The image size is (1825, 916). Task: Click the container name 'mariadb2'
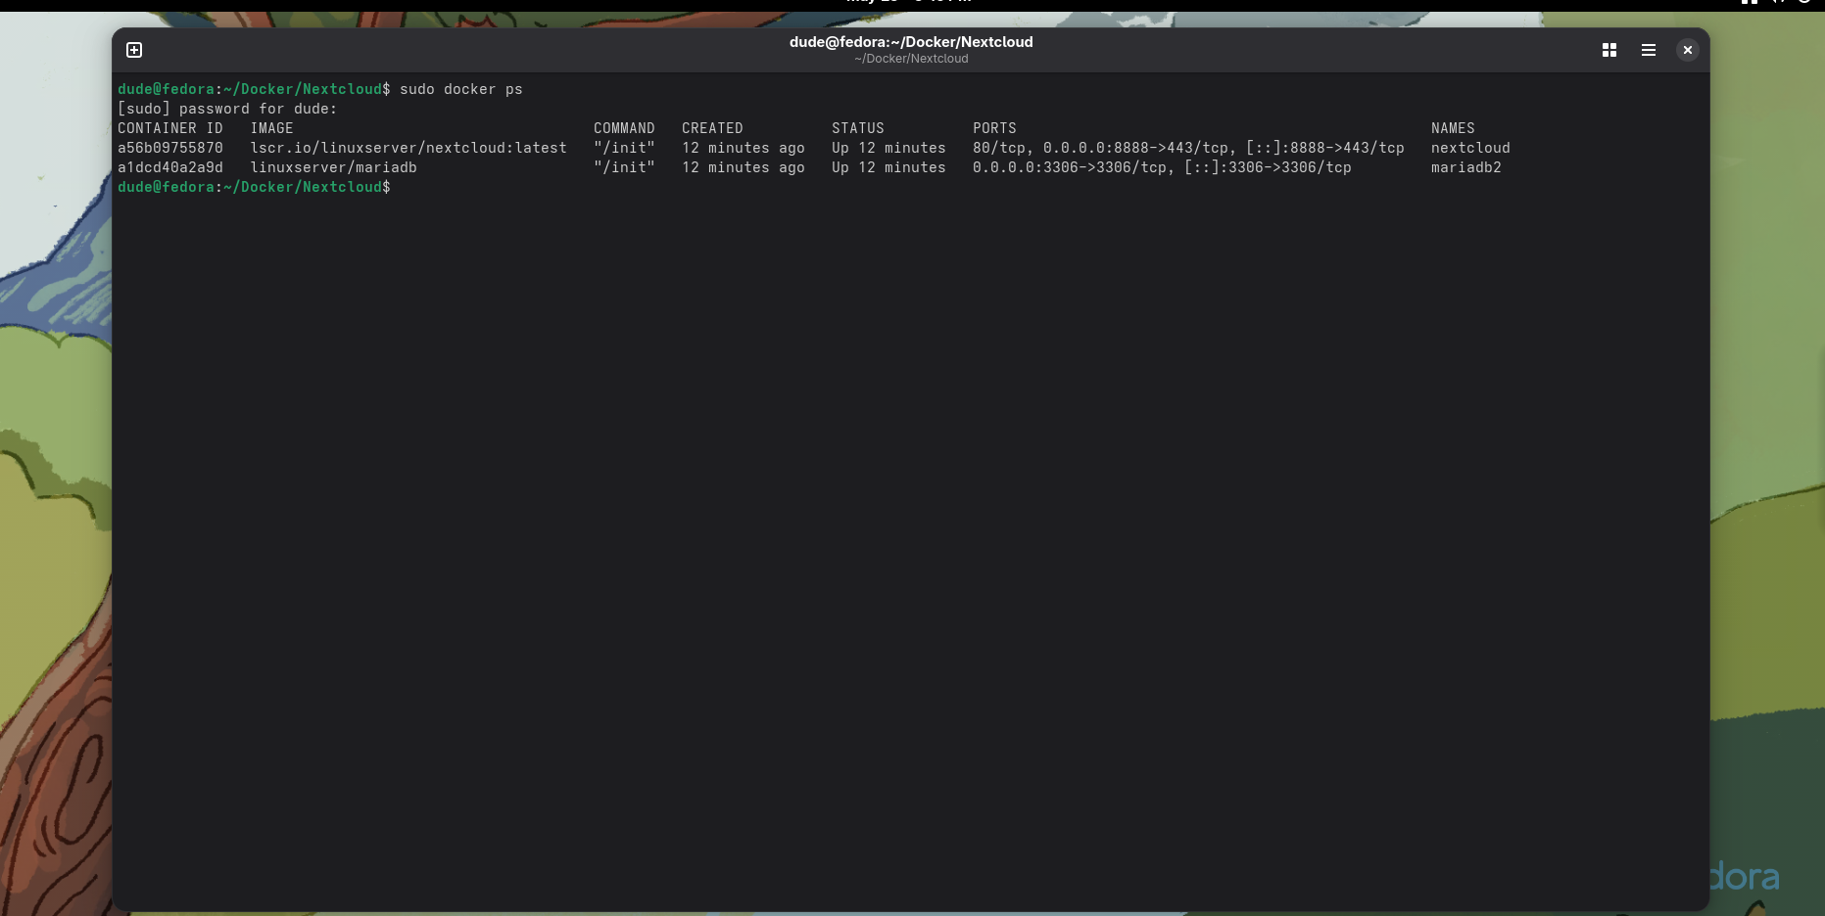coord(1466,167)
